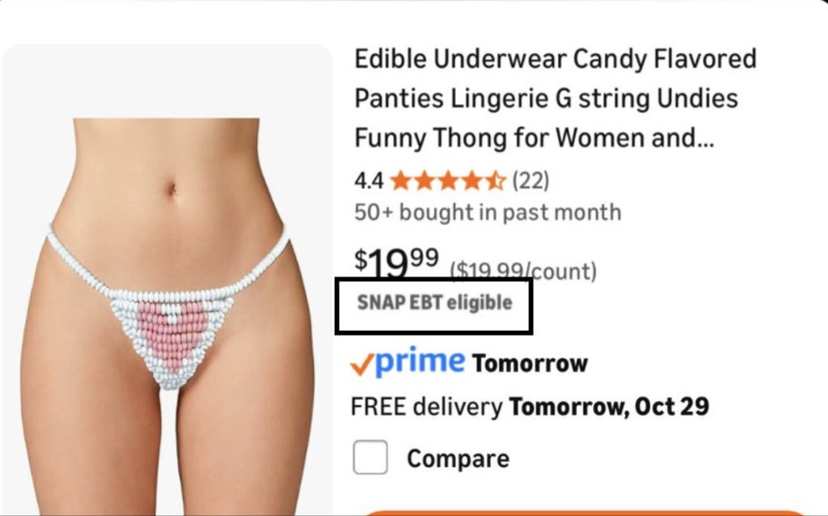Click bold Tomorrow beside the prime logo
Image resolution: width=828 pixels, height=516 pixels.
click(x=530, y=363)
